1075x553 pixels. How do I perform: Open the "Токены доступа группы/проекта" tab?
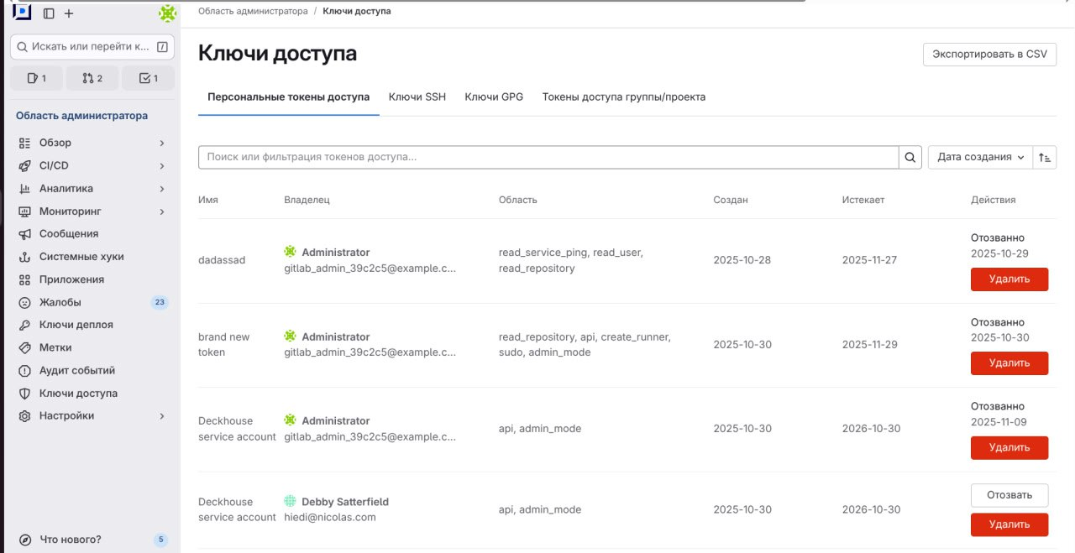coord(623,97)
